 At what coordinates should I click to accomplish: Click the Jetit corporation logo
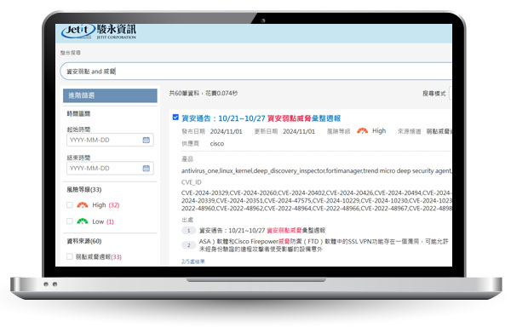(x=99, y=32)
